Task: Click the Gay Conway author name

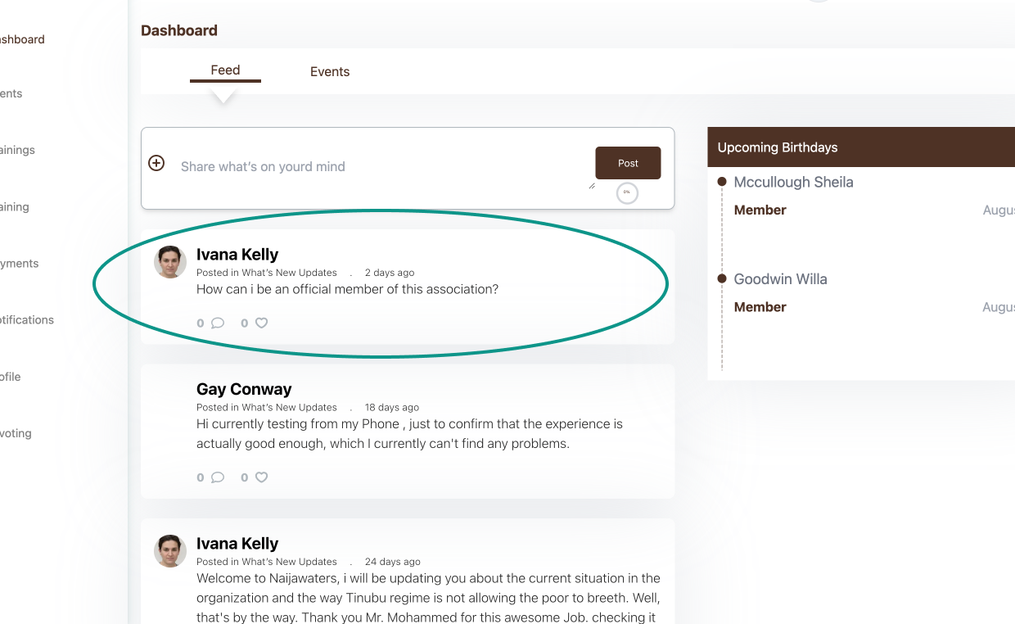Action: pos(244,389)
